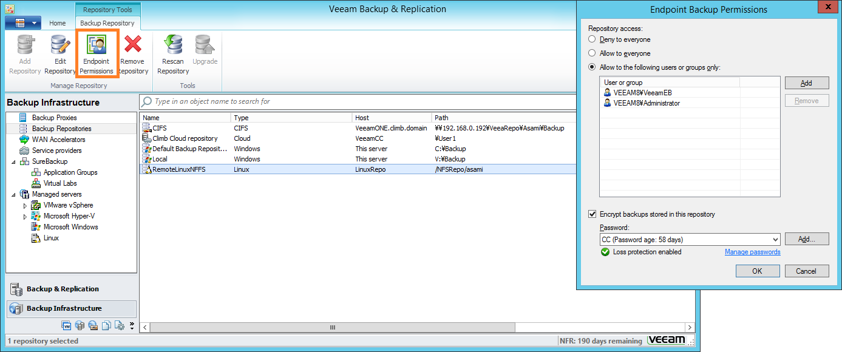Open Virtual Labs node in the tree
842x352 pixels.
pyautogui.click(x=60, y=183)
